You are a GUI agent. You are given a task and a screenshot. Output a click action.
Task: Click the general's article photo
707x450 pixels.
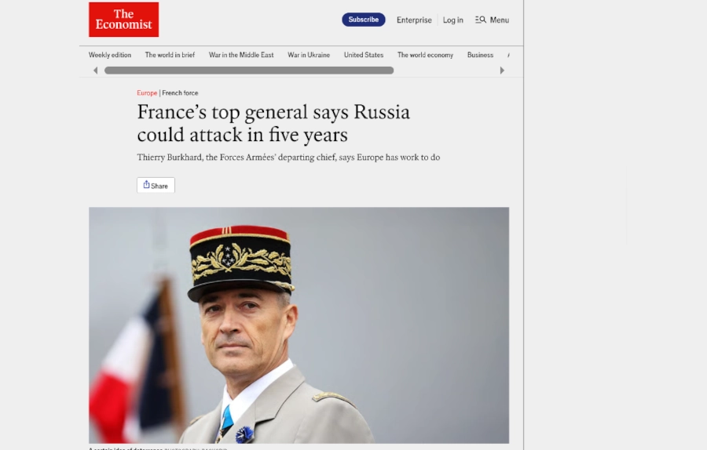[x=299, y=325]
